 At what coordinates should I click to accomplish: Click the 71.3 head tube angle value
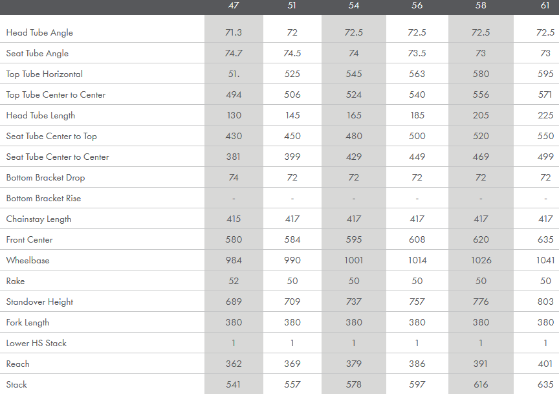point(234,32)
